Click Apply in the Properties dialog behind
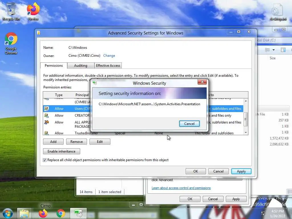 [x=236, y=199]
